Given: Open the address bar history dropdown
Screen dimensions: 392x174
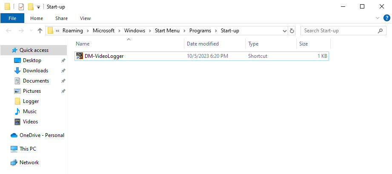Looking at the screenshot, I should (x=285, y=31).
